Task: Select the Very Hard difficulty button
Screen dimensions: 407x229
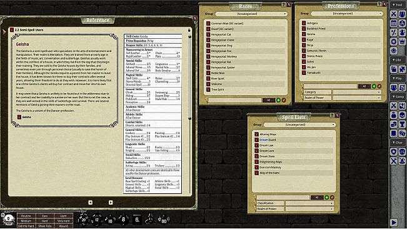Action: point(63,221)
